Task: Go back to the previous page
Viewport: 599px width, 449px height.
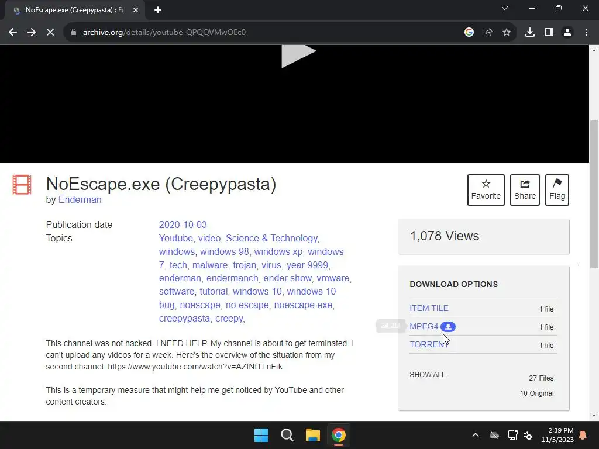Action: tap(13, 33)
